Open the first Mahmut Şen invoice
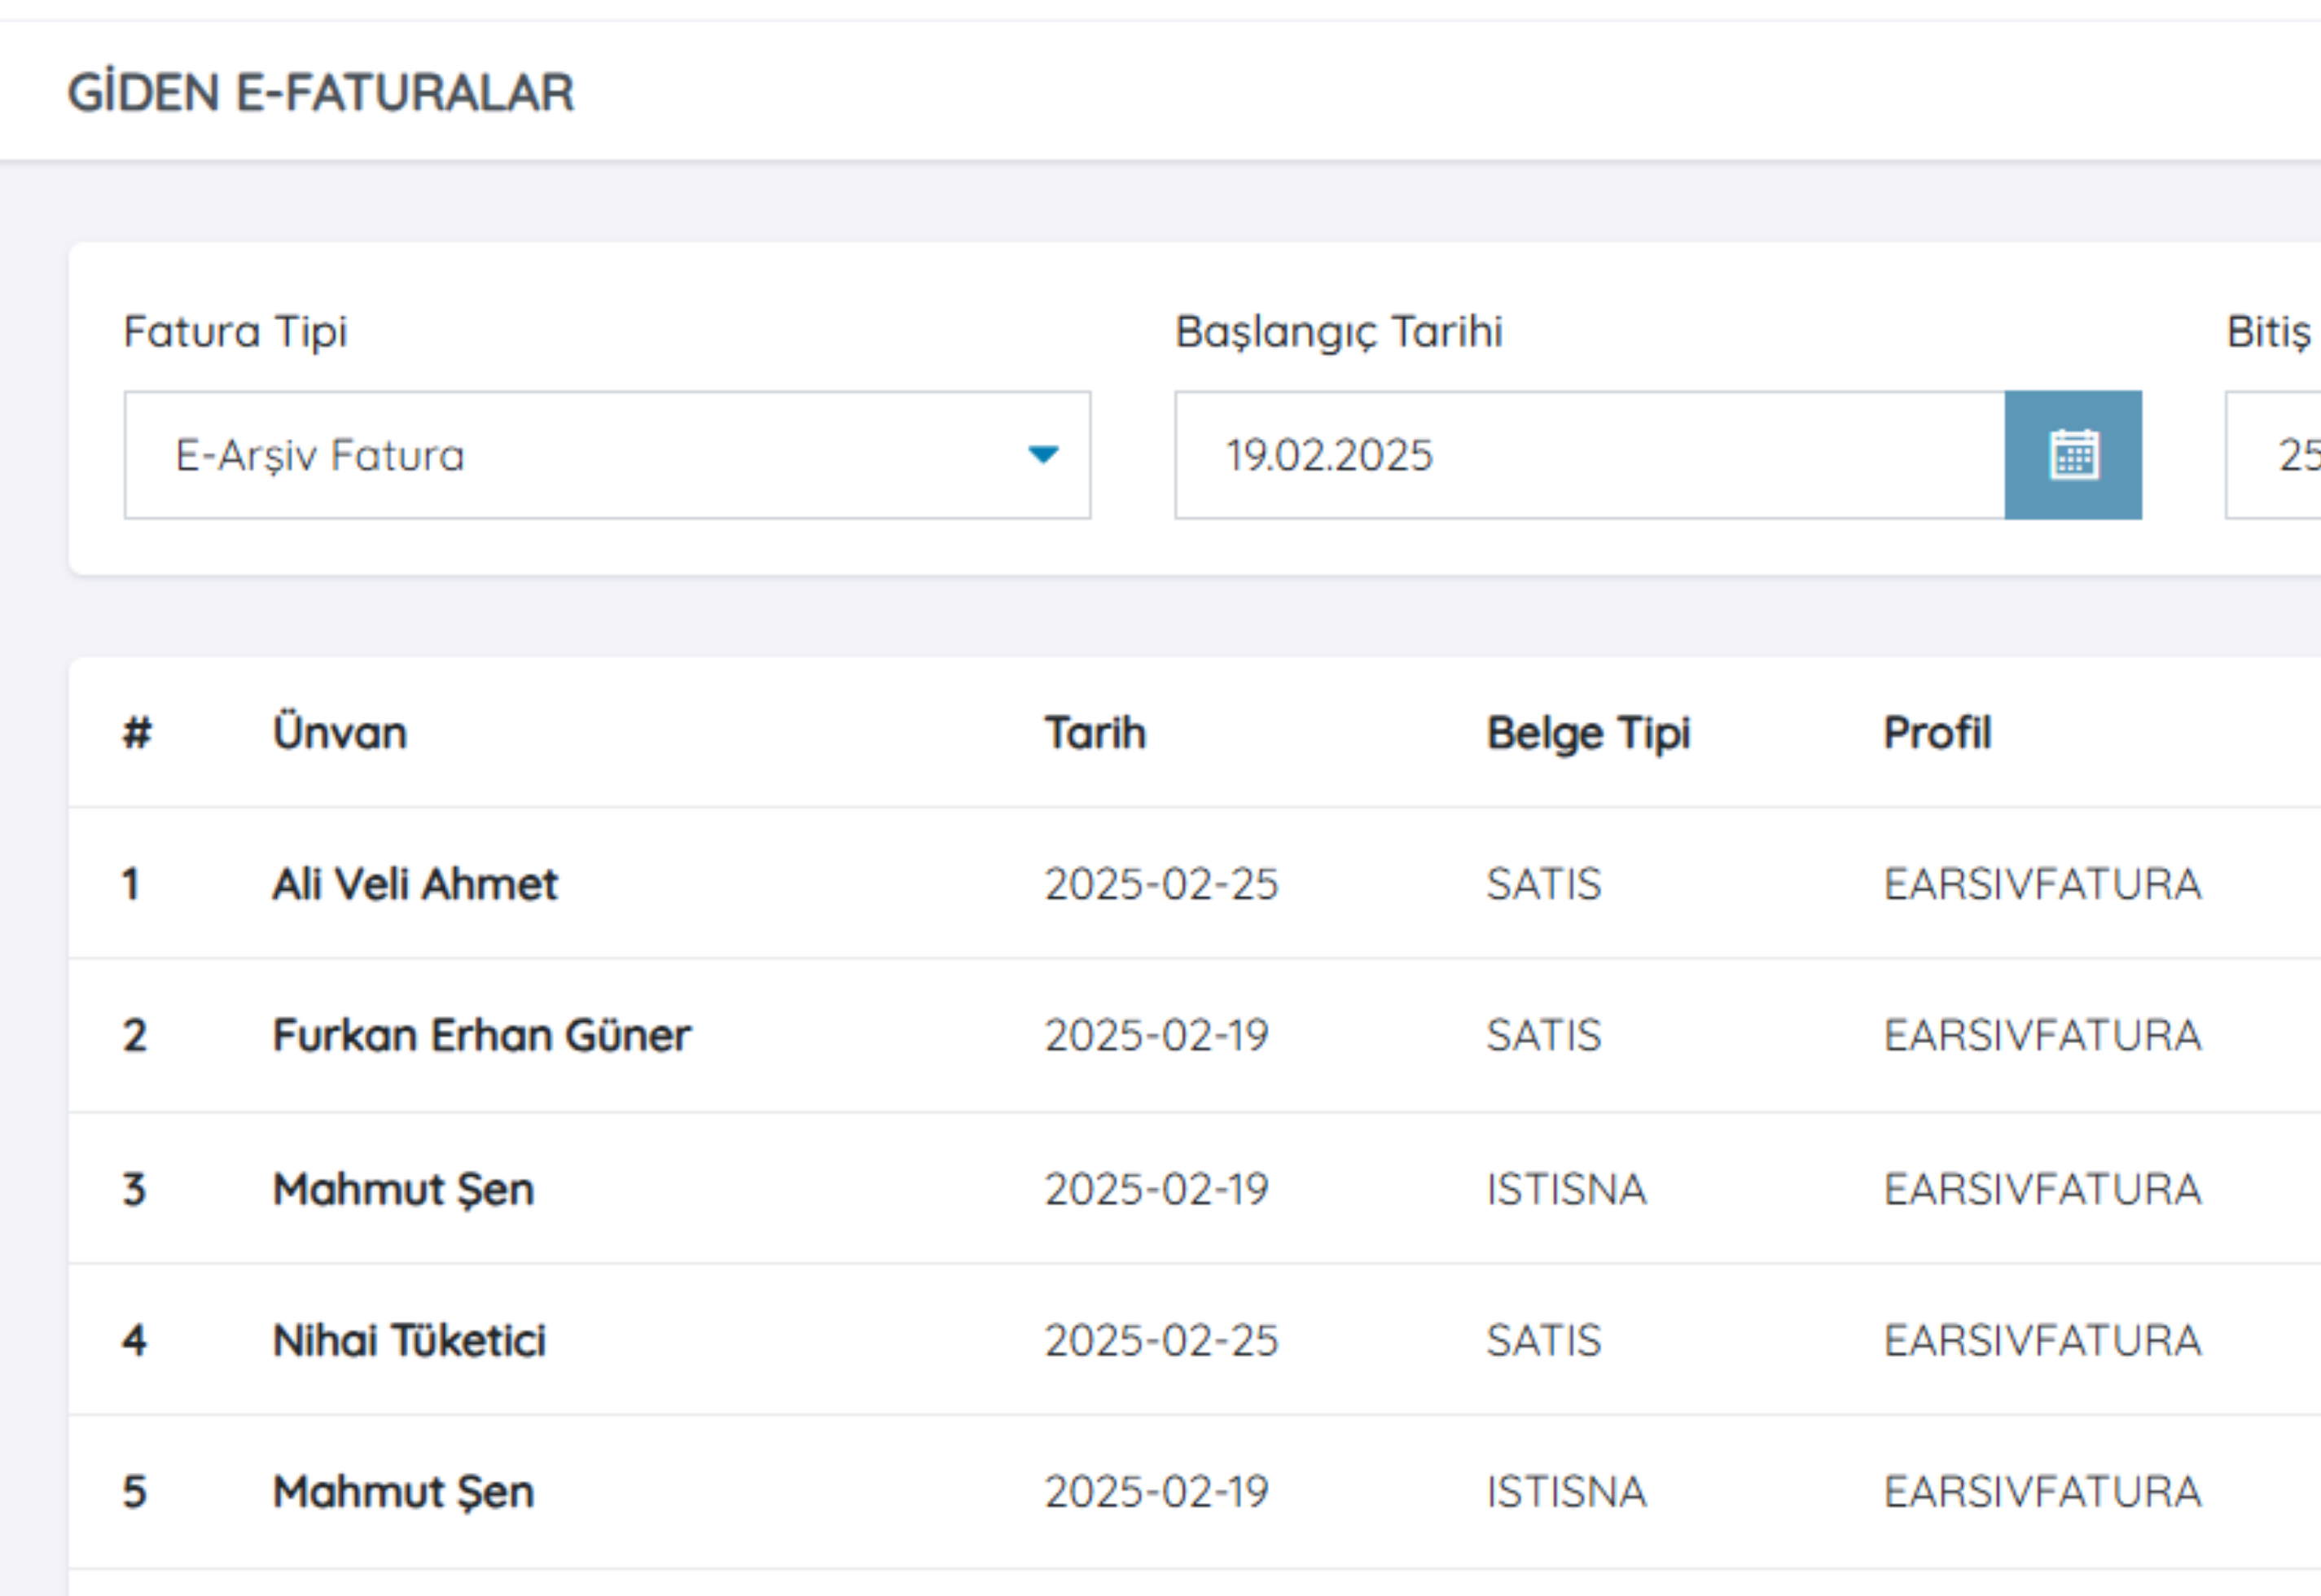 click(402, 1189)
